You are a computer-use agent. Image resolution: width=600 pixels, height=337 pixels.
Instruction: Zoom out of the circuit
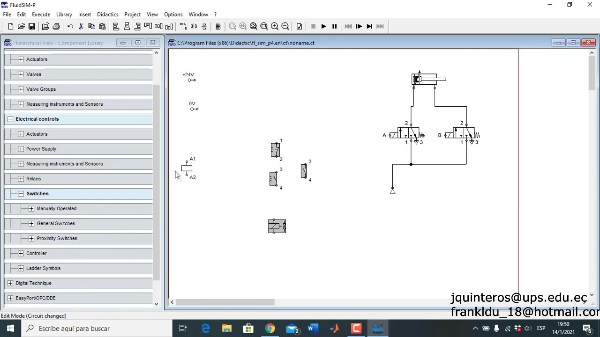point(285,27)
